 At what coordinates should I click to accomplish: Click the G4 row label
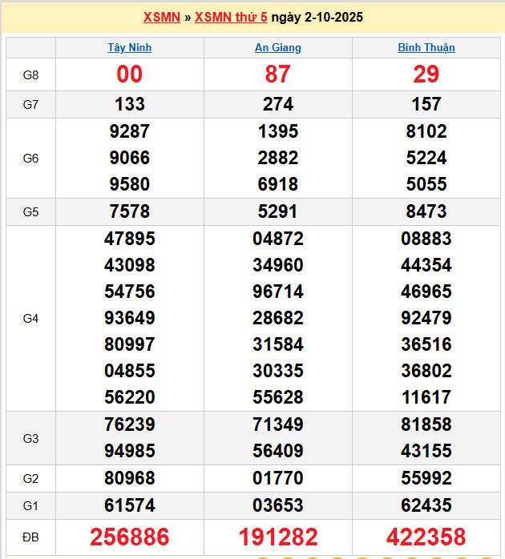tap(30, 318)
